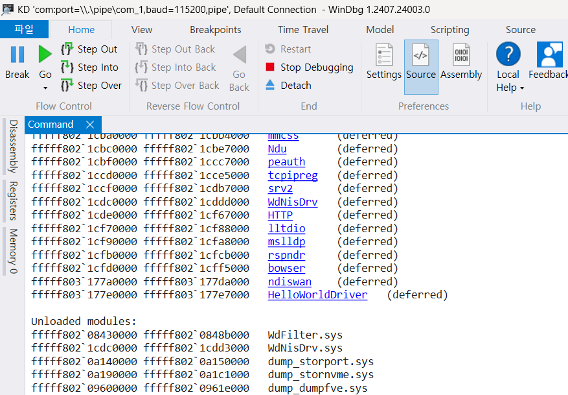
Task: Open the Scripting ribbon tab
Action: [449, 30]
